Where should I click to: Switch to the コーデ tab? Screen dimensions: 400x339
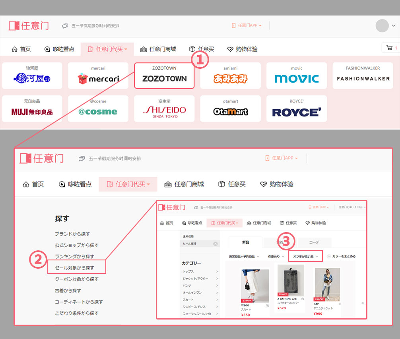click(314, 242)
